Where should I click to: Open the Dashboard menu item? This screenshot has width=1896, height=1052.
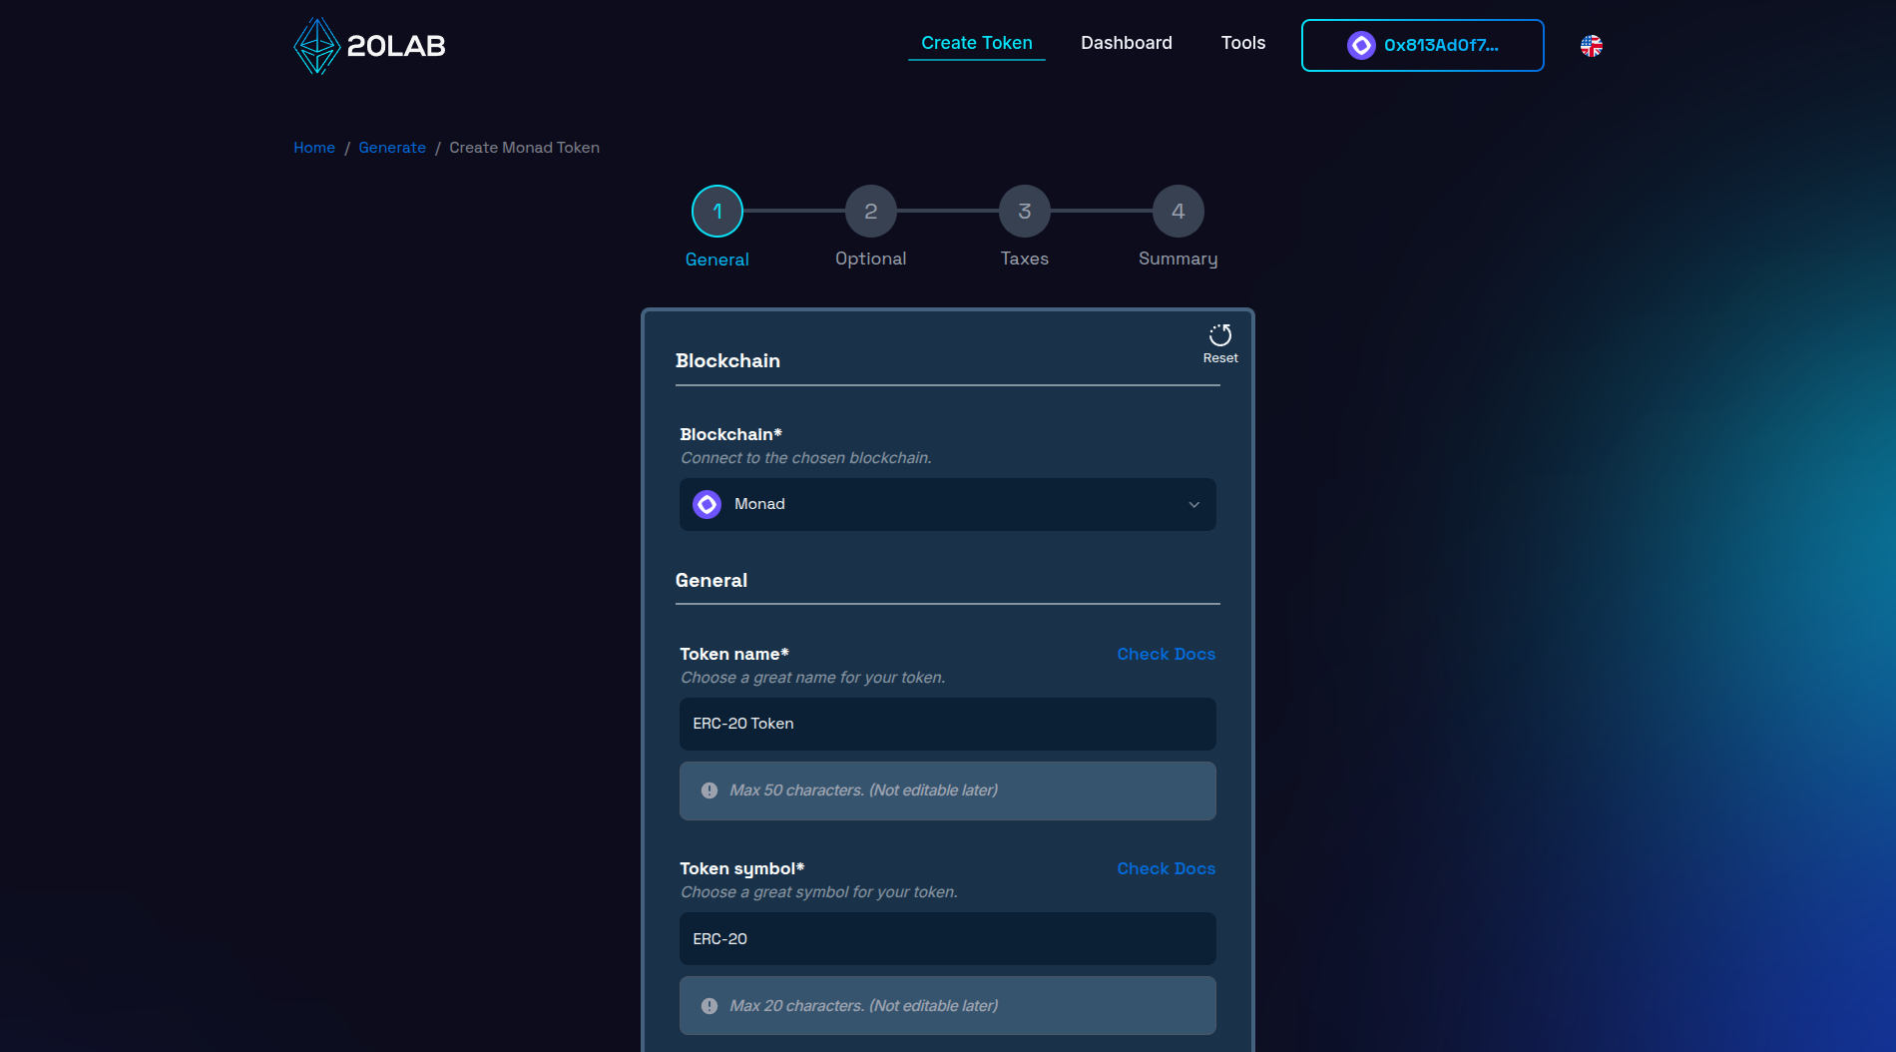(1126, 43)
